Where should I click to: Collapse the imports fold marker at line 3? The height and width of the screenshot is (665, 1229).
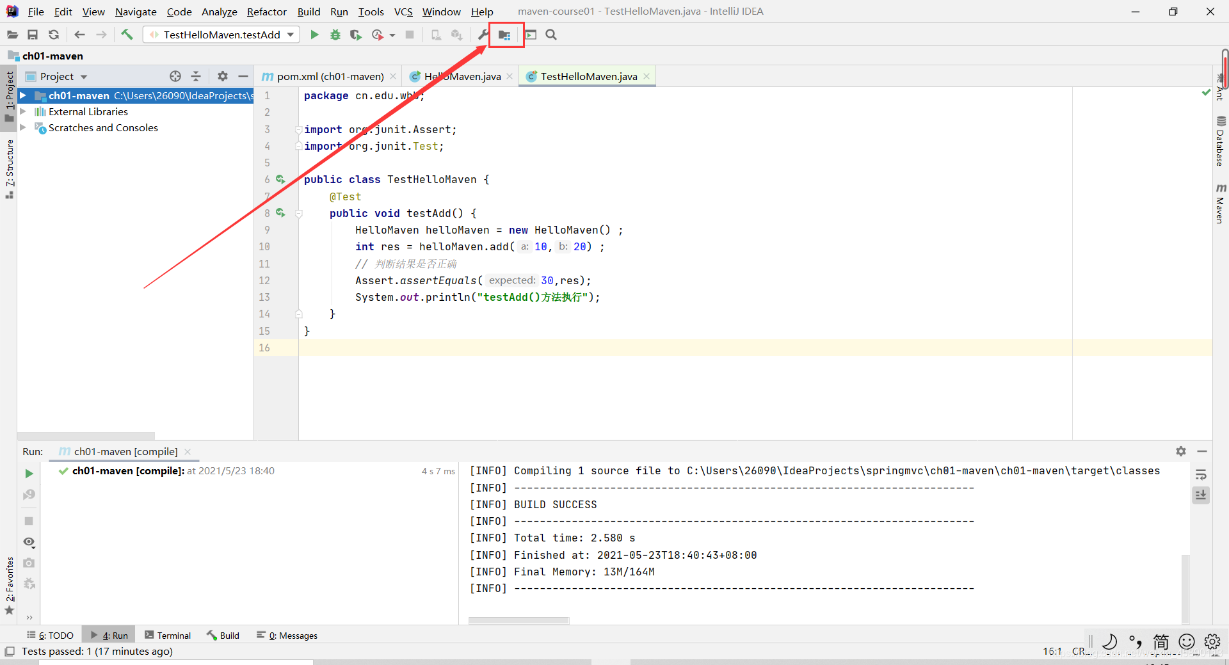(x=299, y=129)
